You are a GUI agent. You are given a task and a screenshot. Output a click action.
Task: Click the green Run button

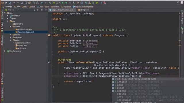point(63,3)
